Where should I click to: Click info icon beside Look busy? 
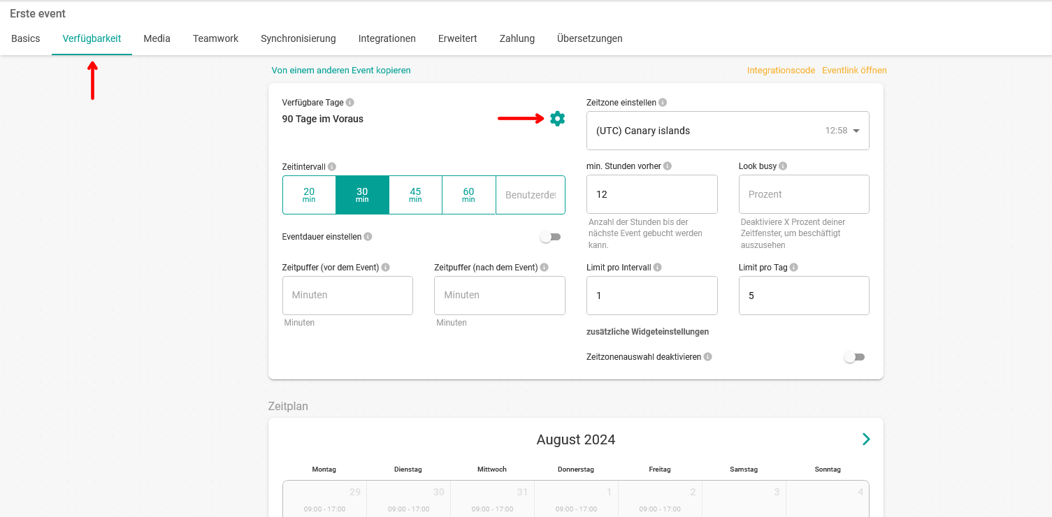[x=783, y=166]
